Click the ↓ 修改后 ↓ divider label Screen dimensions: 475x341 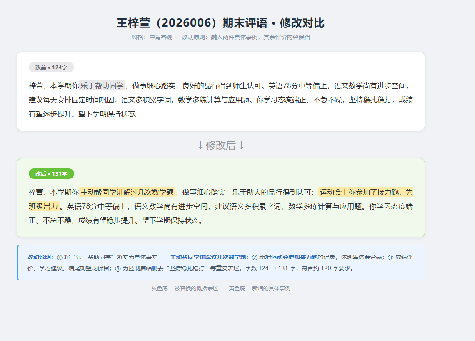(220, 146)
